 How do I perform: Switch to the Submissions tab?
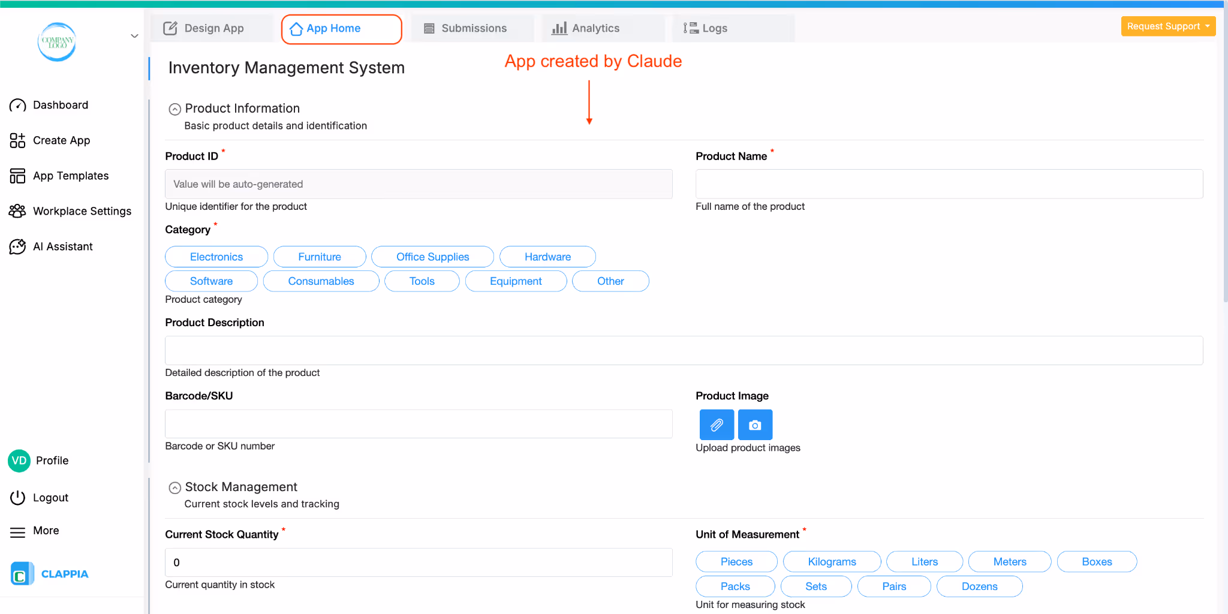(x=473, y=28)
